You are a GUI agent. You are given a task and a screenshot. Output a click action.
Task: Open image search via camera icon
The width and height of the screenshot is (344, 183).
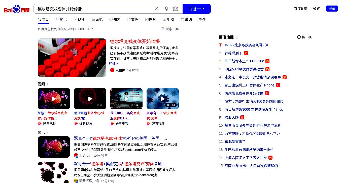click(x=176, y=9)
